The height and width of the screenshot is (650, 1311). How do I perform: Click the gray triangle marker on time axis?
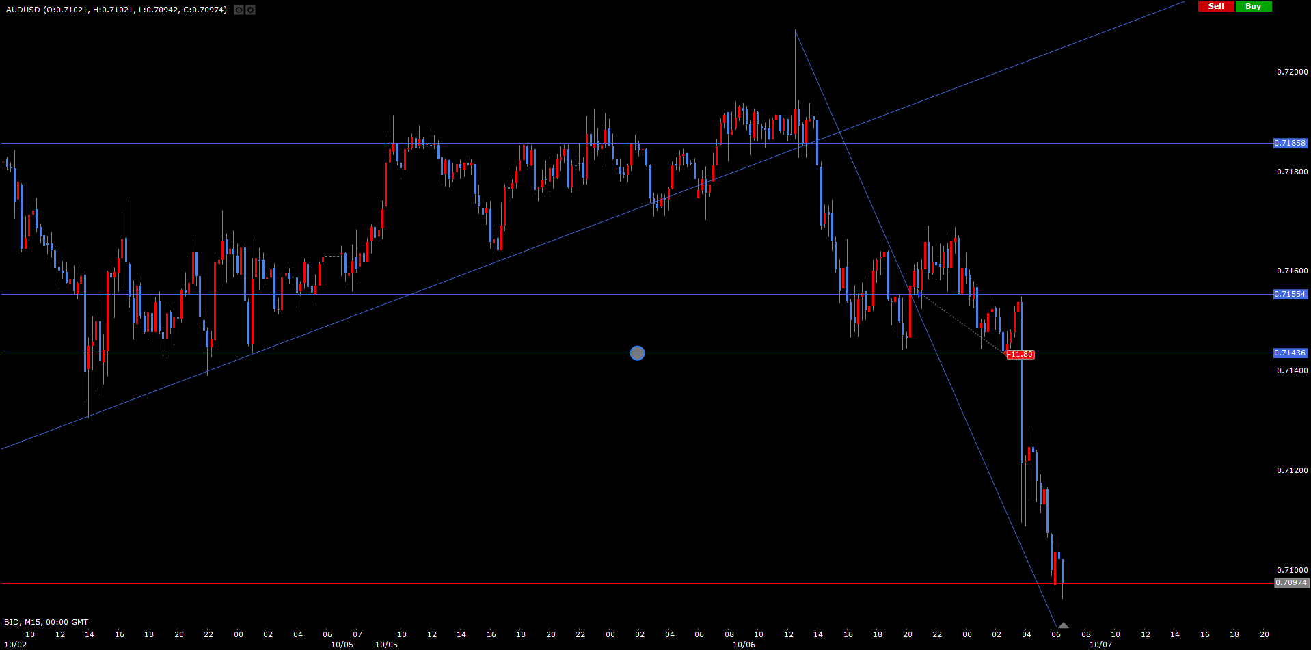click(x=1063, y=625)
